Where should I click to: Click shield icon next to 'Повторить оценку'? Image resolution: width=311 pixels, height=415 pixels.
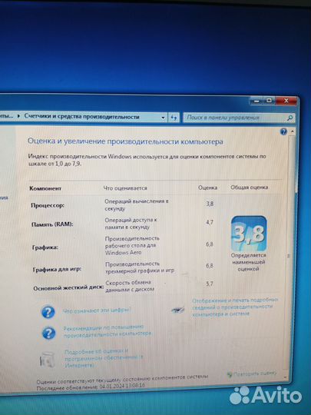click(230, 374)
